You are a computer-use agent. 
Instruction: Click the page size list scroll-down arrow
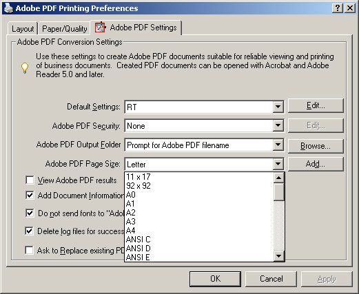coord(279,256)
